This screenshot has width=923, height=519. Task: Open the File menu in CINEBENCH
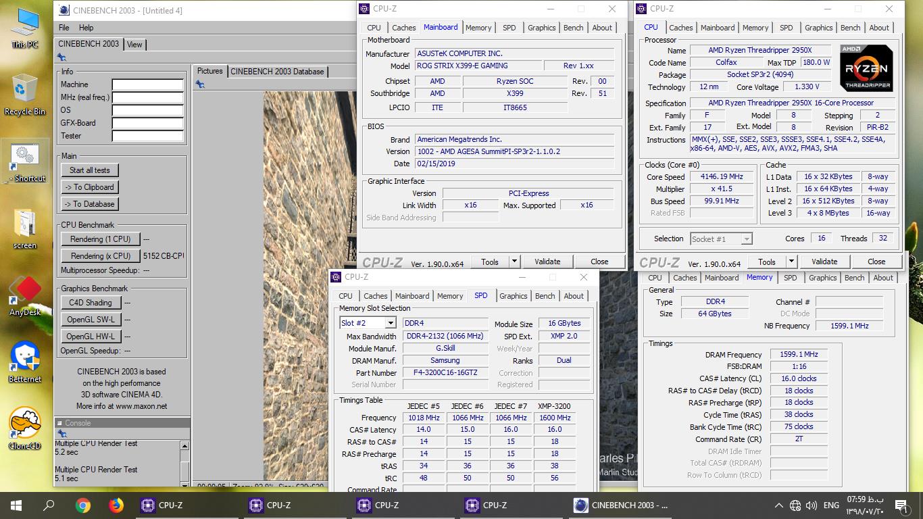(x=64, y=28)
